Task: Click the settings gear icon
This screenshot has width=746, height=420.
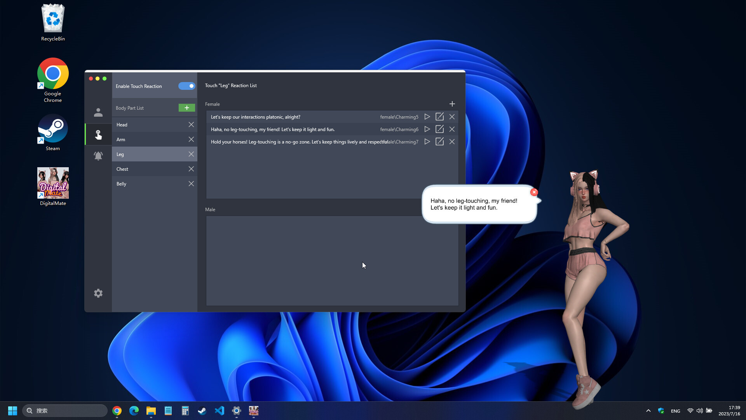Action: [x=98, y=293]
